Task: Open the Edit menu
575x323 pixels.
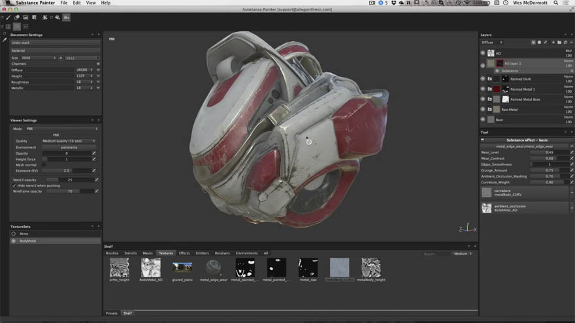Action: [x=76, y=3]
